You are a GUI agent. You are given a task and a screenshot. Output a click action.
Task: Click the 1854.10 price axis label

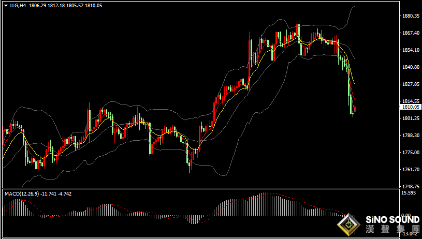(411, 50)
